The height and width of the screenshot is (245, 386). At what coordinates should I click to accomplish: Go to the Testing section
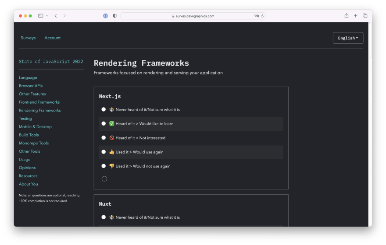pos(25,119)
